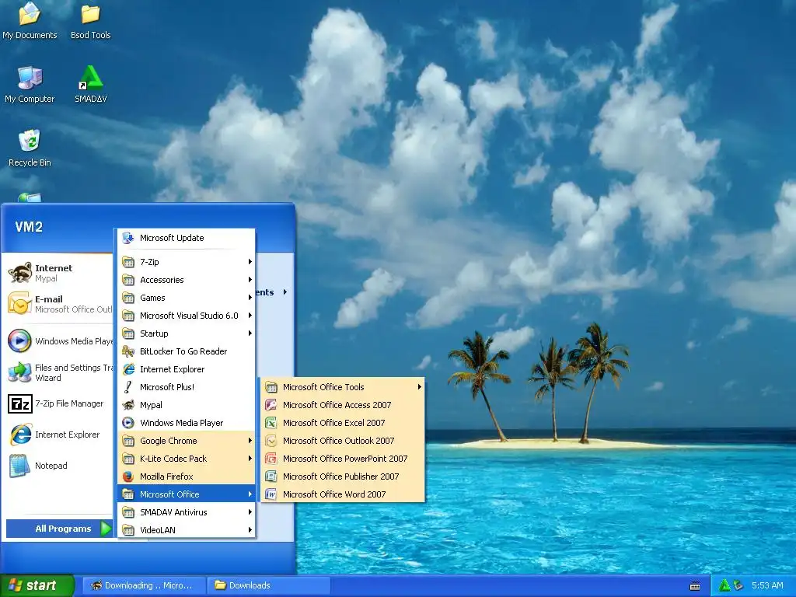Image resolution: width=796 pixels, height=597 pixels.
Task: Expand the VideoLAN submenu arrow
Action: pos(250,530)
